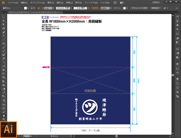Image resolution: width=181 pixels, height=138 pixels.
Task: Open fill color dropdown arrow
Action: tap(28, 8)
